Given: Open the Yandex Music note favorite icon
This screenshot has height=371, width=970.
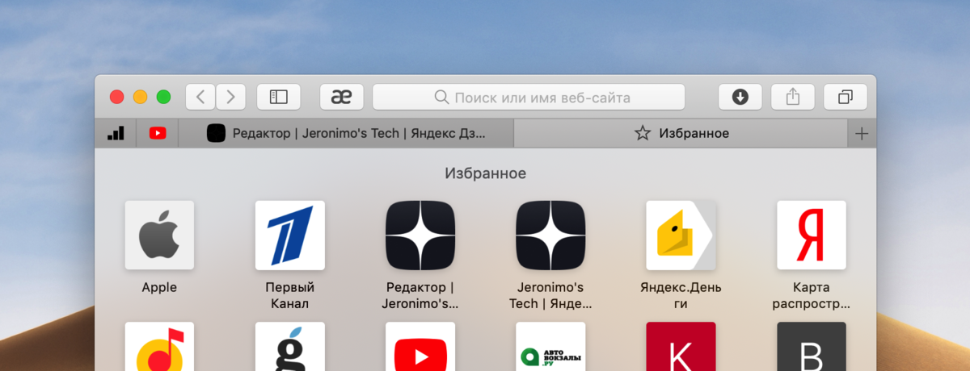Looking at the screenshot, I should pos(159,347).
